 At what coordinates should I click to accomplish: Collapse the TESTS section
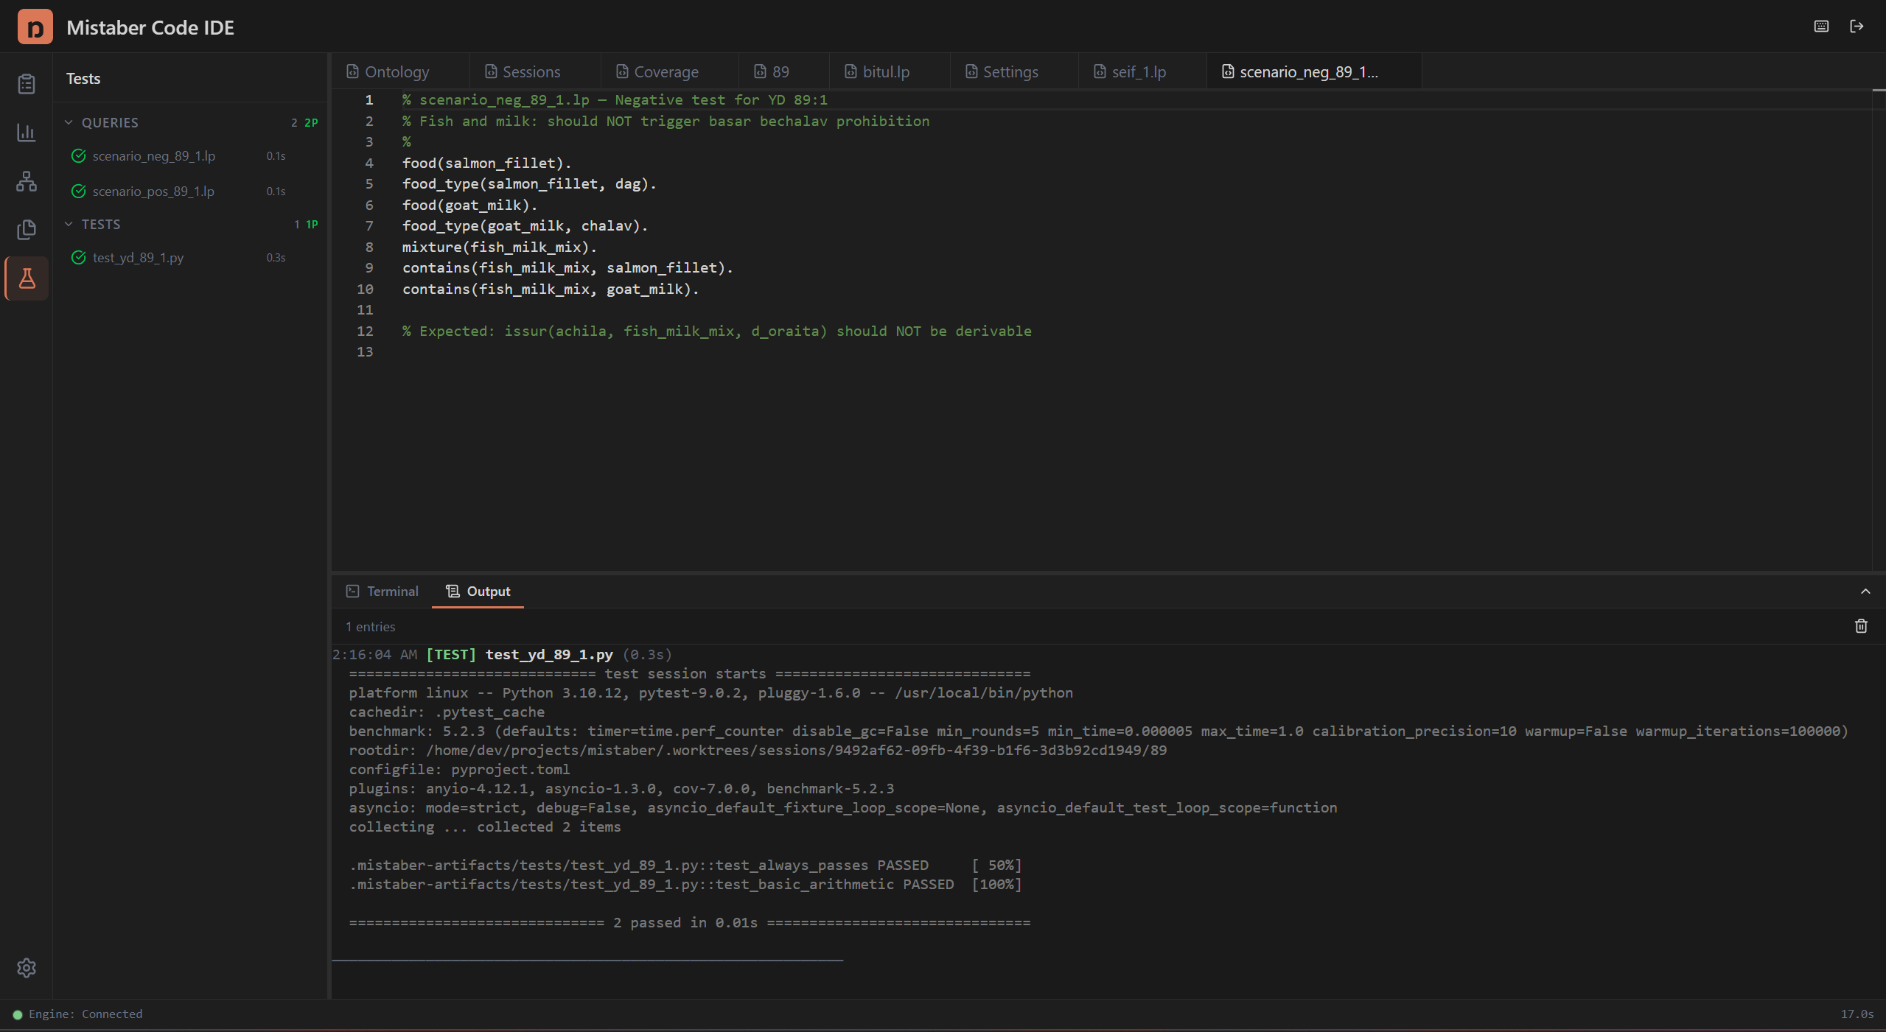[x=69, y=224]
